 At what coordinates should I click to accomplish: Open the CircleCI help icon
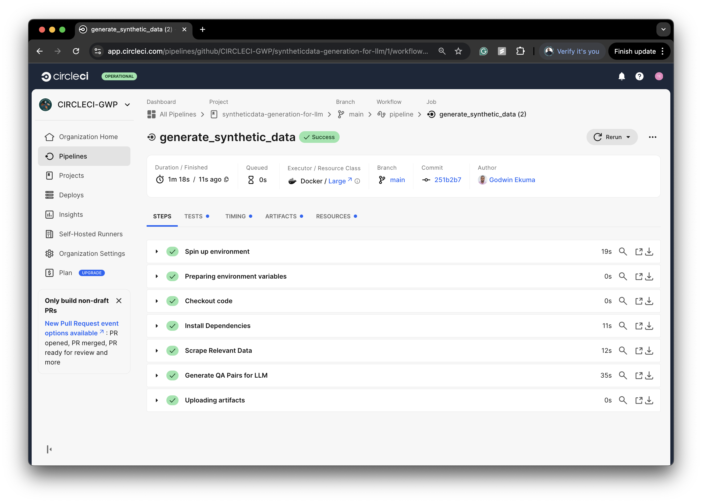[x=639, y=76]
